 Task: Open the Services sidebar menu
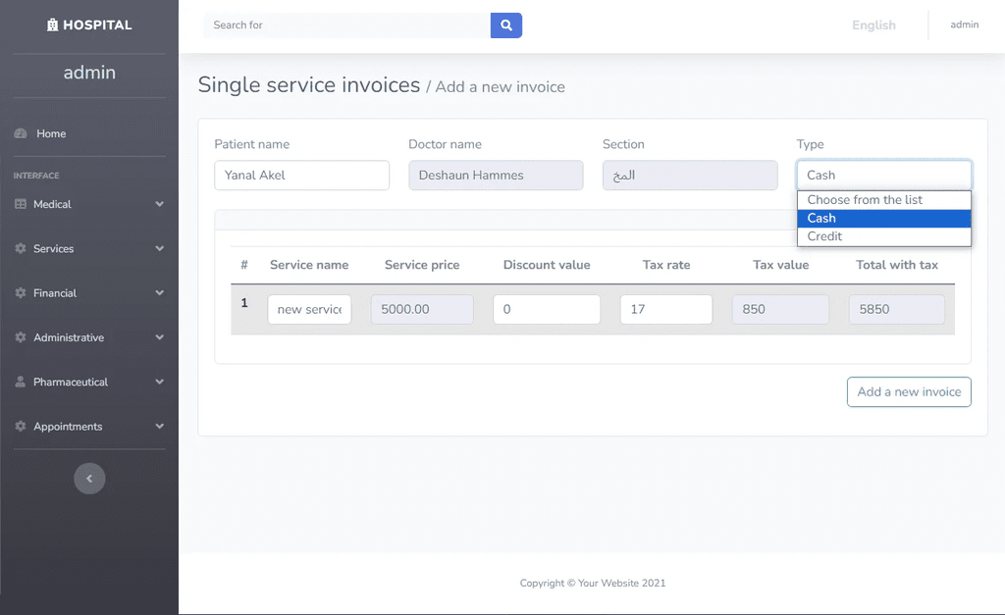click(x=89, y=248)
